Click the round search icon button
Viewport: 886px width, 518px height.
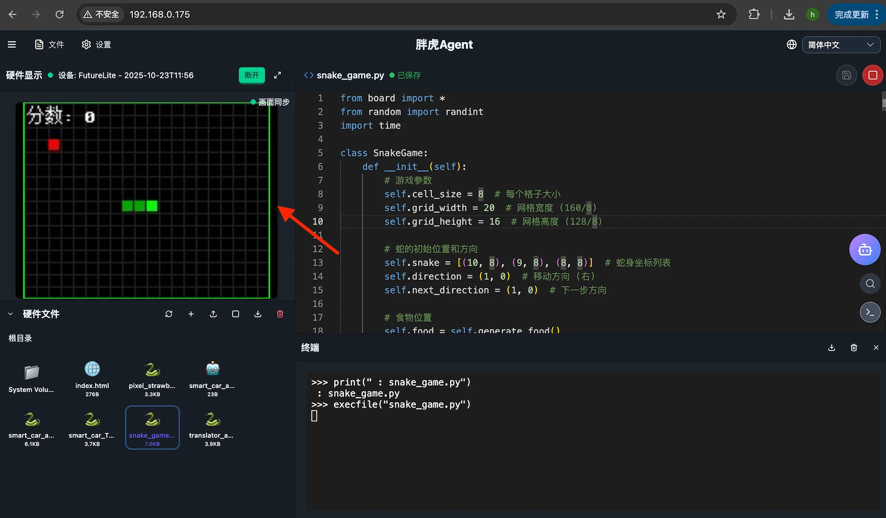click(870, 284)
